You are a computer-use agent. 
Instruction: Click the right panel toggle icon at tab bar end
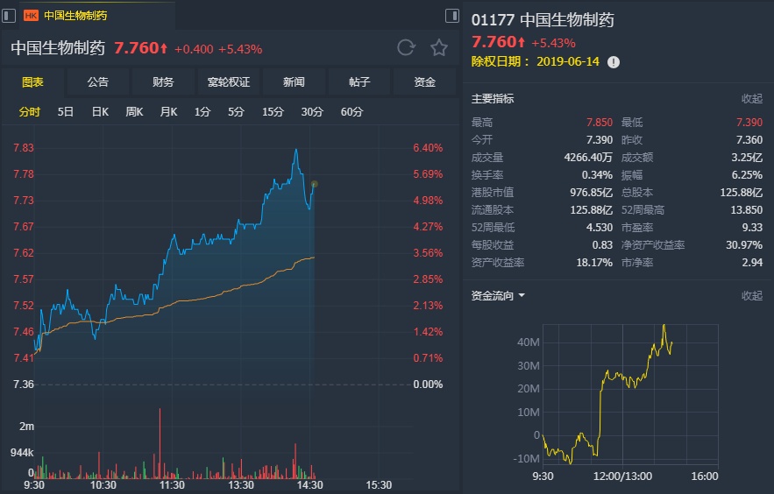click(451, 15)
